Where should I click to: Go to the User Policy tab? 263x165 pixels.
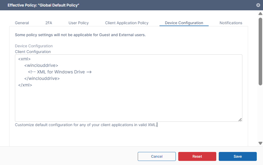click(x=79, y=23)
